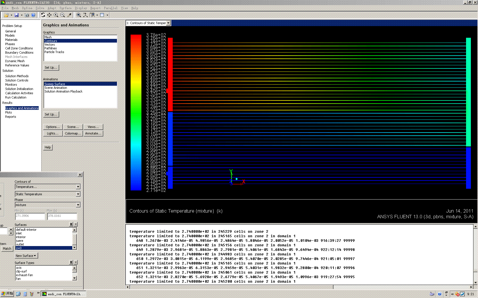Click the camera Save Picture icon
This screenshot has height=298, width=478.
[x=27, y=15]
